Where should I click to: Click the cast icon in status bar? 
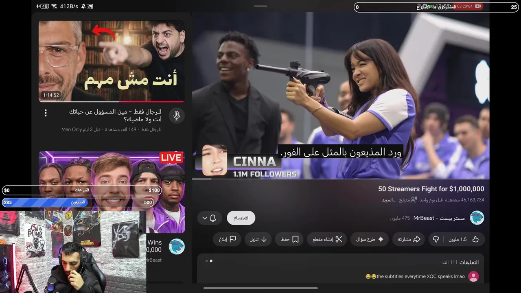point(90,6)
